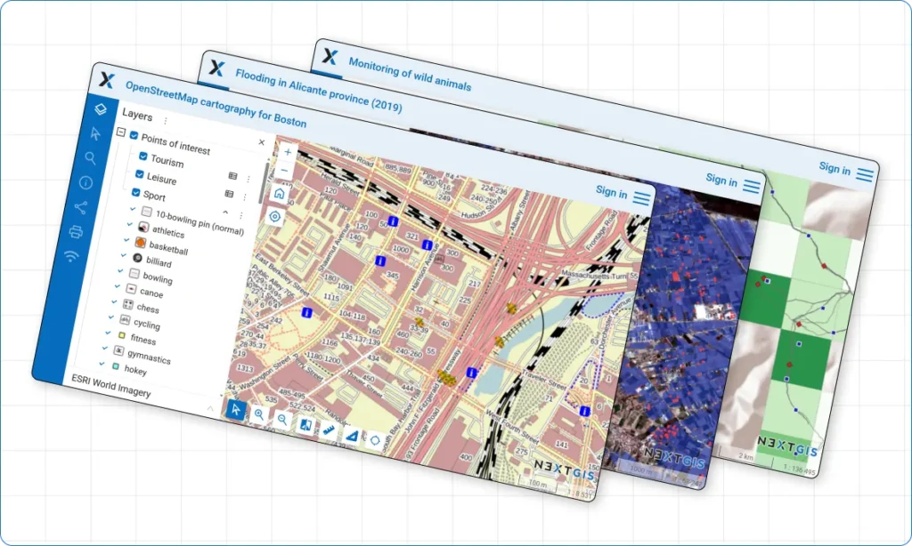The image size is (912, 546).
Task: Activate the swipe compare tool in bottom toolbar
Action: coord(305,425)
